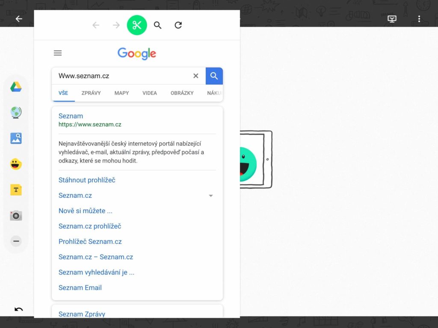Open Seznam Email link
This screenshot has width=438, height=328.
click(80, 287)
